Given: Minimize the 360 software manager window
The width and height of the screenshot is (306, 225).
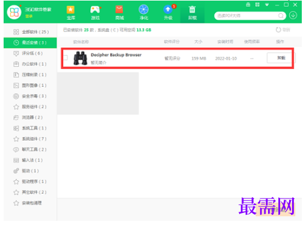Looking at the screenshot, I should tap(277, 5).
